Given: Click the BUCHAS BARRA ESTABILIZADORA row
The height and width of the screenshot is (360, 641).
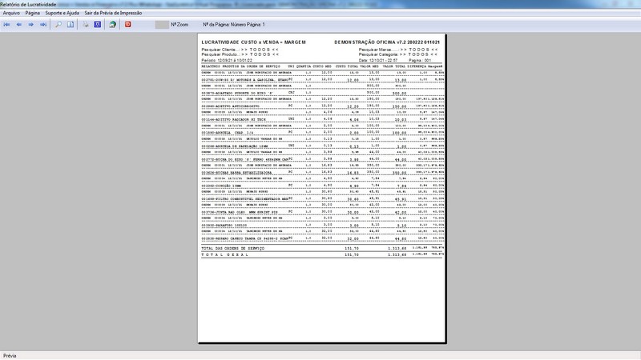Looking at the screenshot, I should (322, 173).
